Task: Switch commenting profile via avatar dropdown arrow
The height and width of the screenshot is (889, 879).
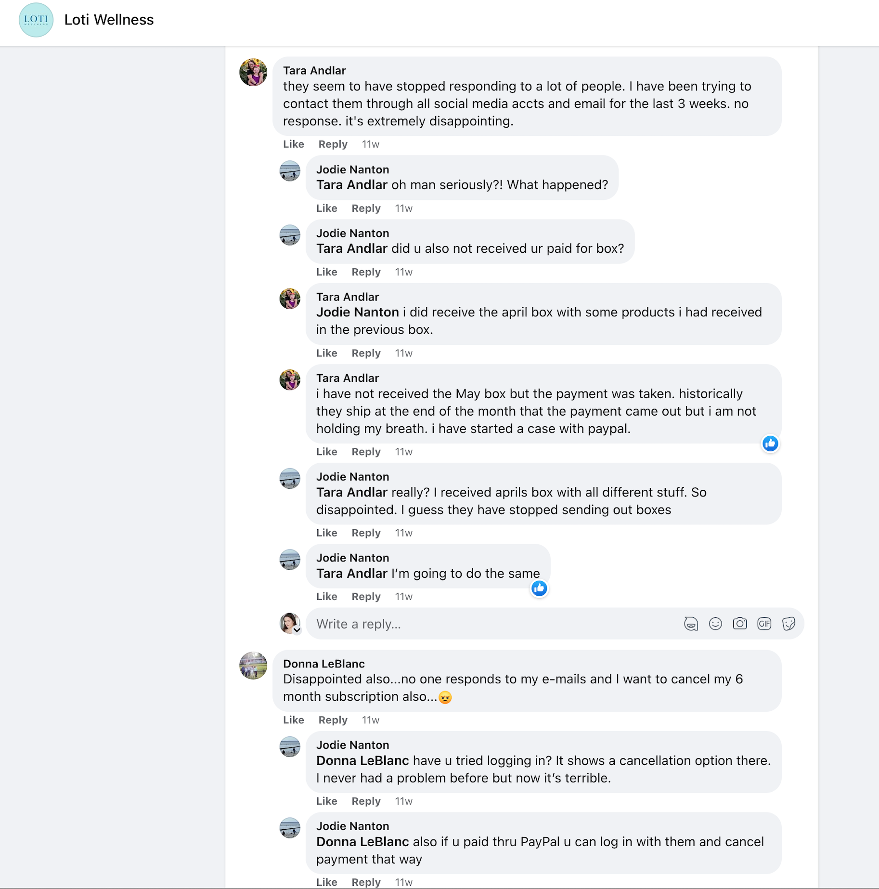Action: pos(297,630)
